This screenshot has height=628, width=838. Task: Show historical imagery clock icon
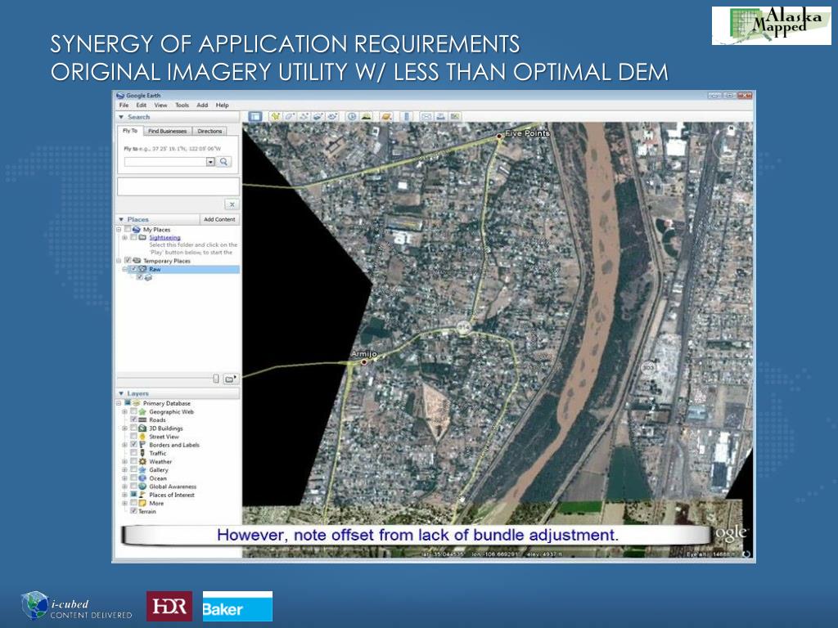(x=352, y=116)
